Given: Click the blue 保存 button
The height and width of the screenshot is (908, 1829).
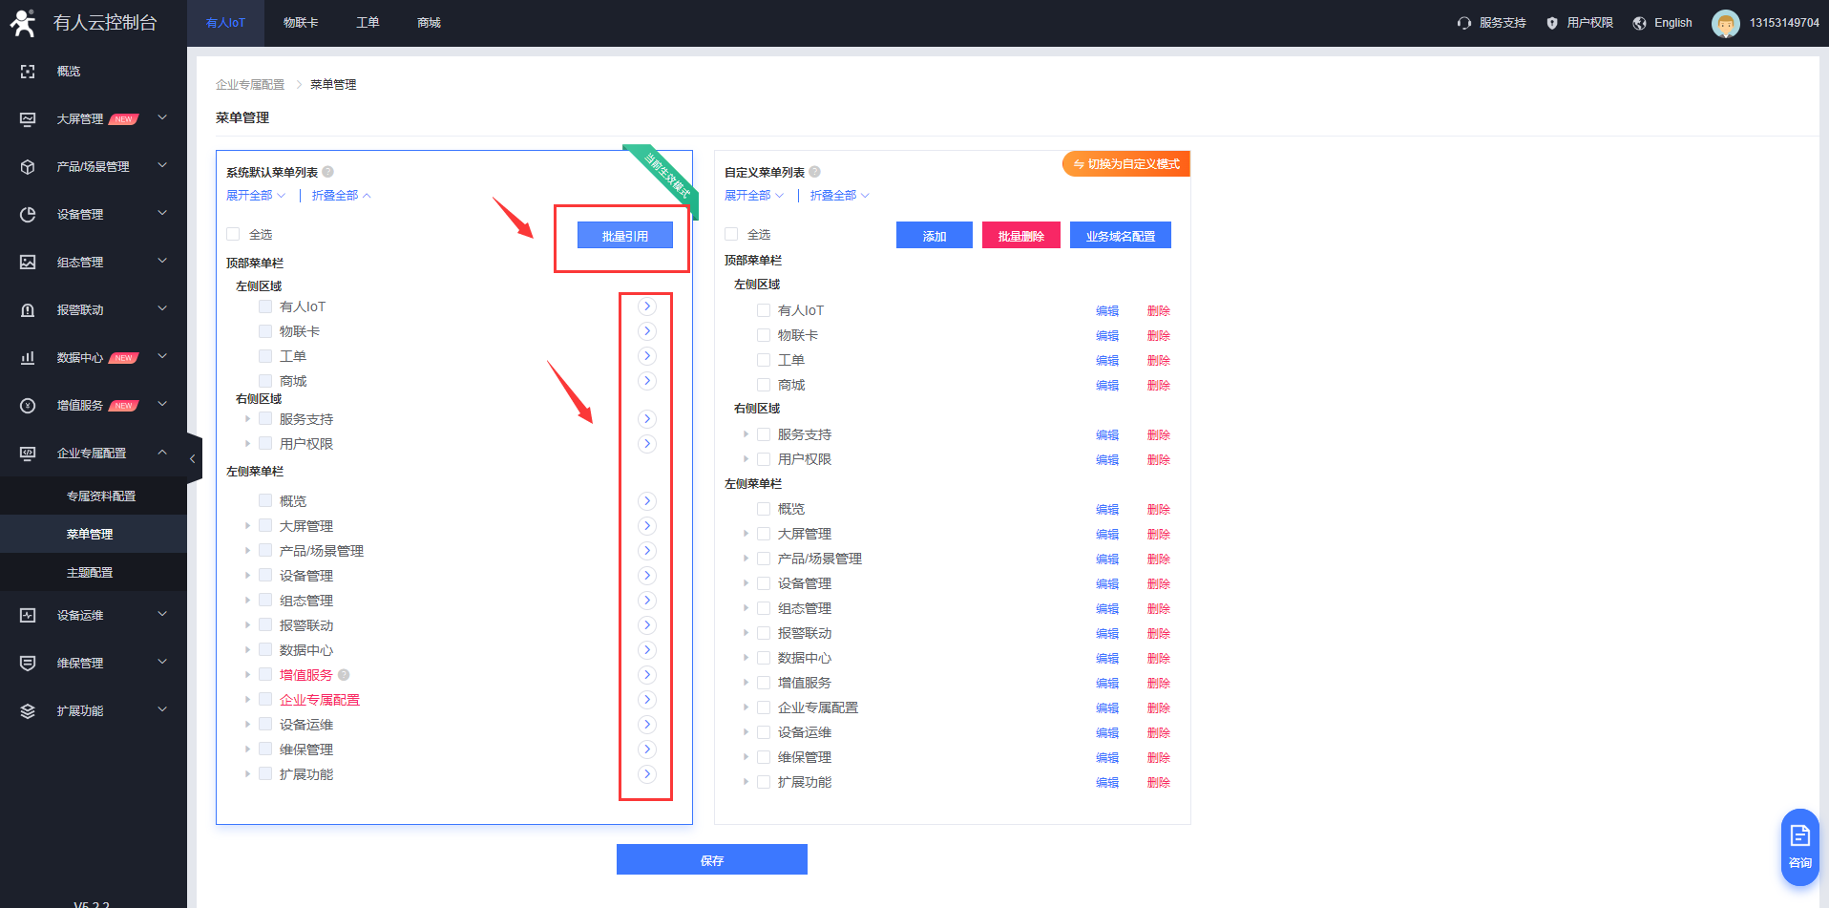Looking at the screenshot, I should (711, 859).
